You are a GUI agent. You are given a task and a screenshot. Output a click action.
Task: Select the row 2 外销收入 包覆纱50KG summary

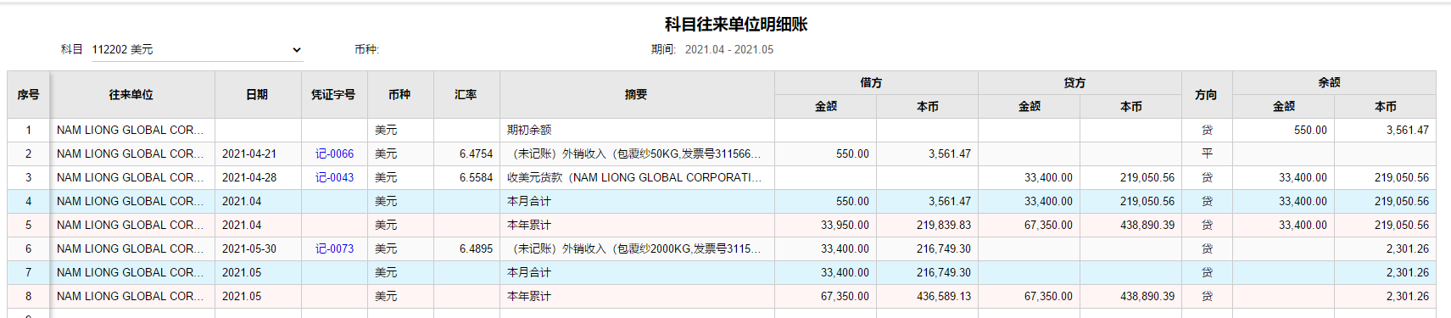click(637, 153)
